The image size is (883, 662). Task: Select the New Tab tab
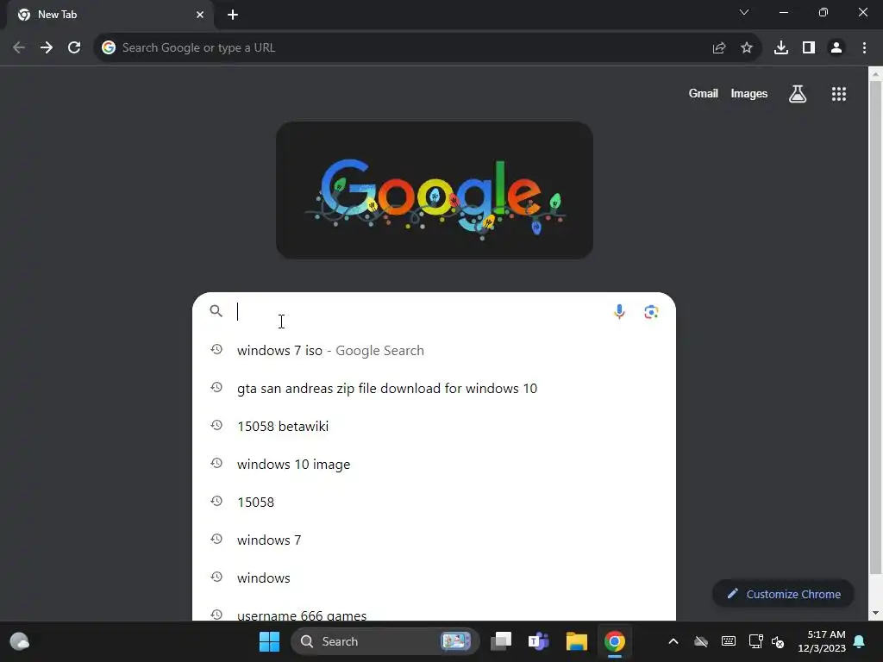click(x=110, y=15)
